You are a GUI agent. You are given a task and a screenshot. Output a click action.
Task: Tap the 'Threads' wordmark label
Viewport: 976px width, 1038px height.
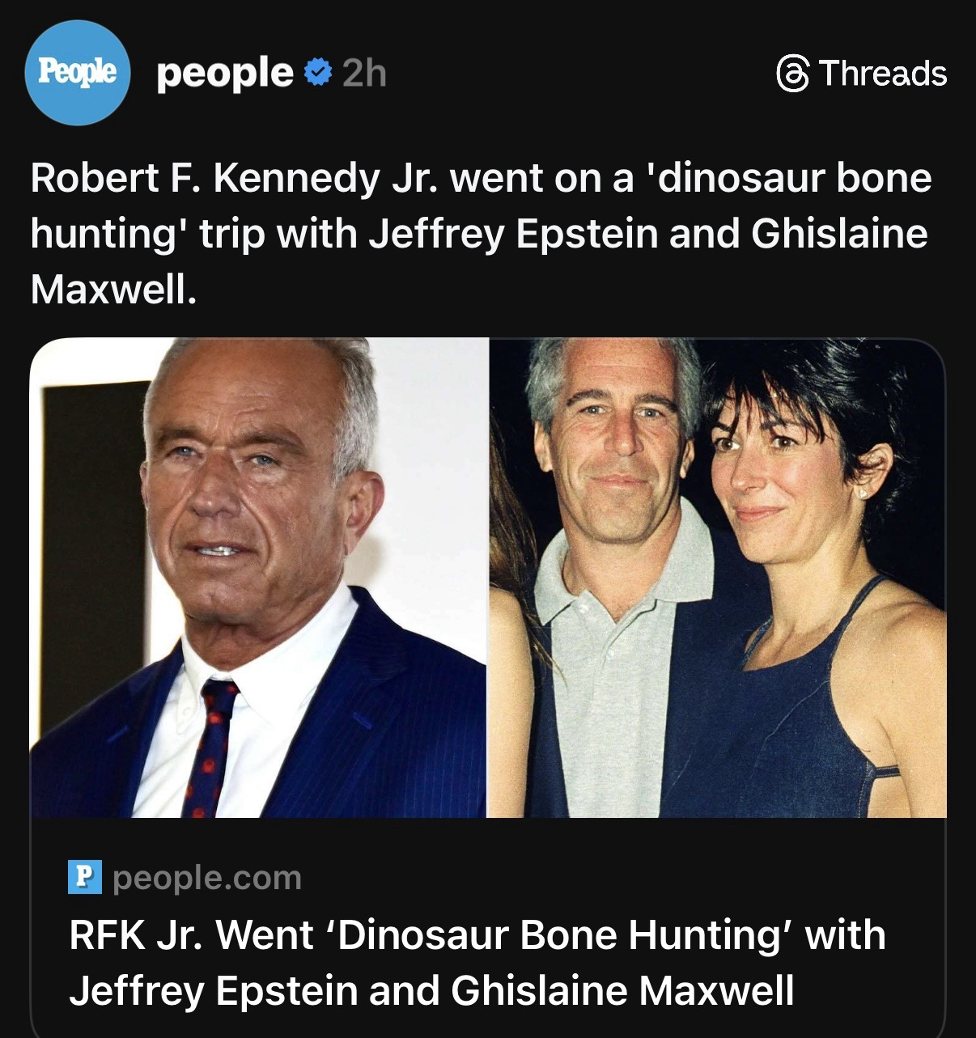coord(882,74)
